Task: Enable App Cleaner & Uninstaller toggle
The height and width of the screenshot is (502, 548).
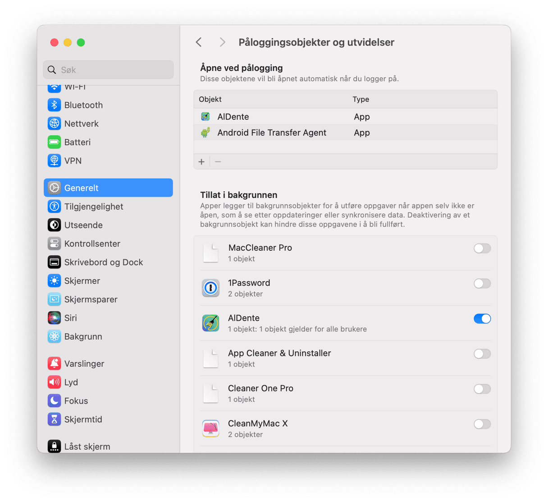Action: 482,354
